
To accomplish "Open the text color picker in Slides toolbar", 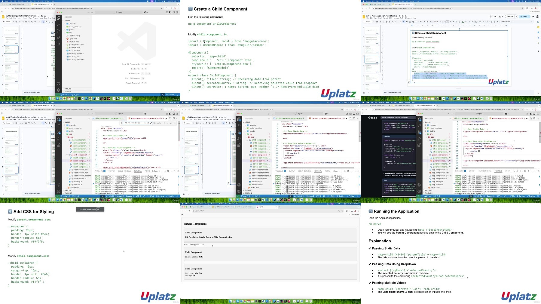I will coord(463,22).
